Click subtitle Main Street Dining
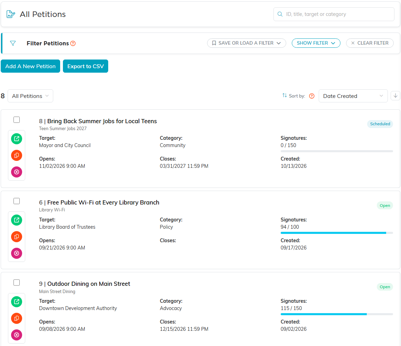This screenshot has height=346, width=401. [57, 291]
